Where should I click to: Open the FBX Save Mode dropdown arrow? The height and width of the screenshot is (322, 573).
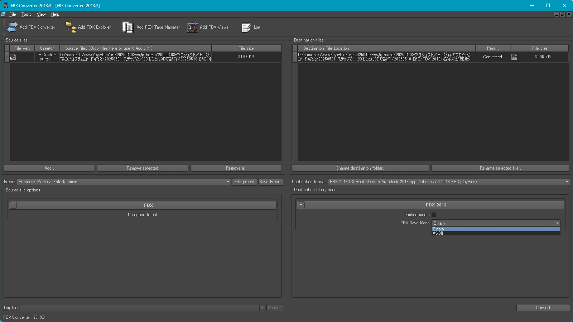[558, 223]
